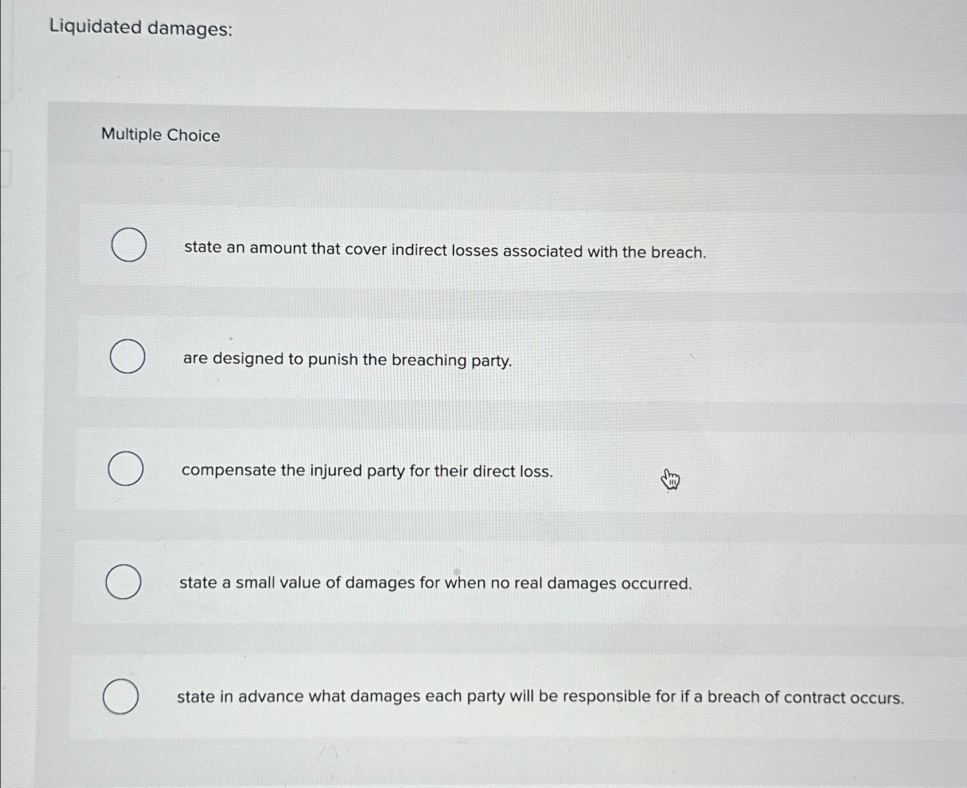Screen dimensions: 967x788
Task: Click the answer text about compensating direct loss
Action: click(x=366, y=471)
